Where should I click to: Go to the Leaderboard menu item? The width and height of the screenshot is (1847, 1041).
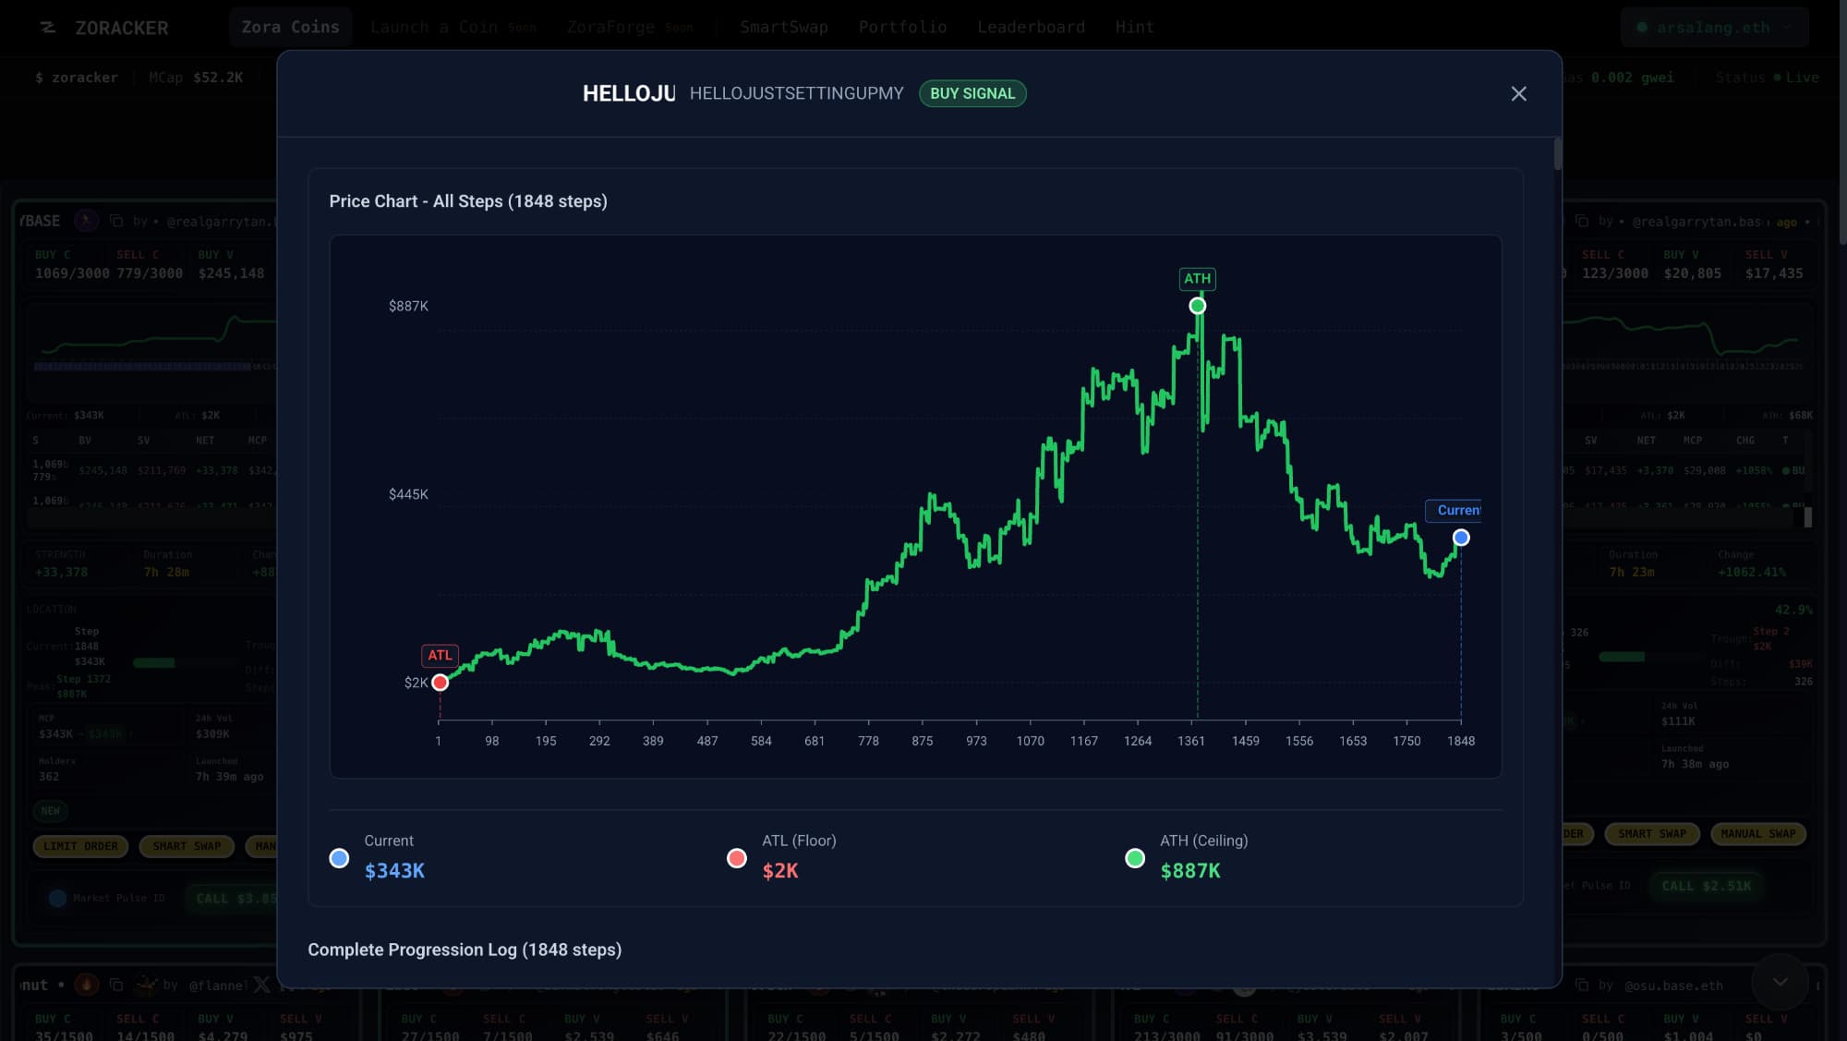click(1031, 28)
